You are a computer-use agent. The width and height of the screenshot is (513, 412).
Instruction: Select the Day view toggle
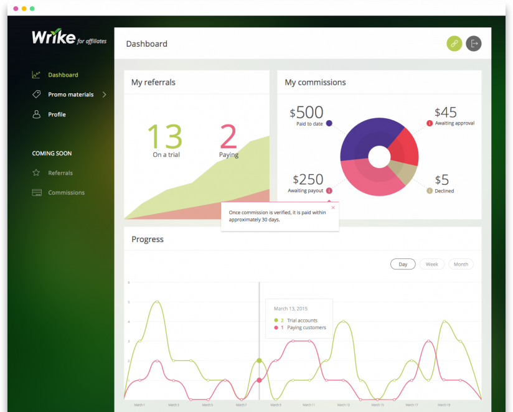click(x=403, y=265)
